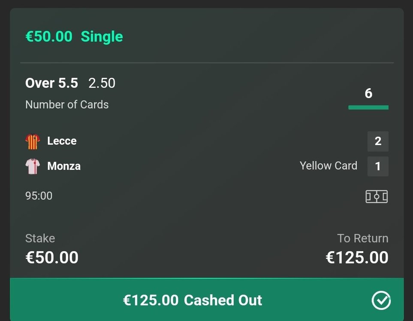Click the €125.00 To Return amount
Image resolution: width=413 pixels, height=321 pixels.
pyautogui.click(x=357, y=257)
